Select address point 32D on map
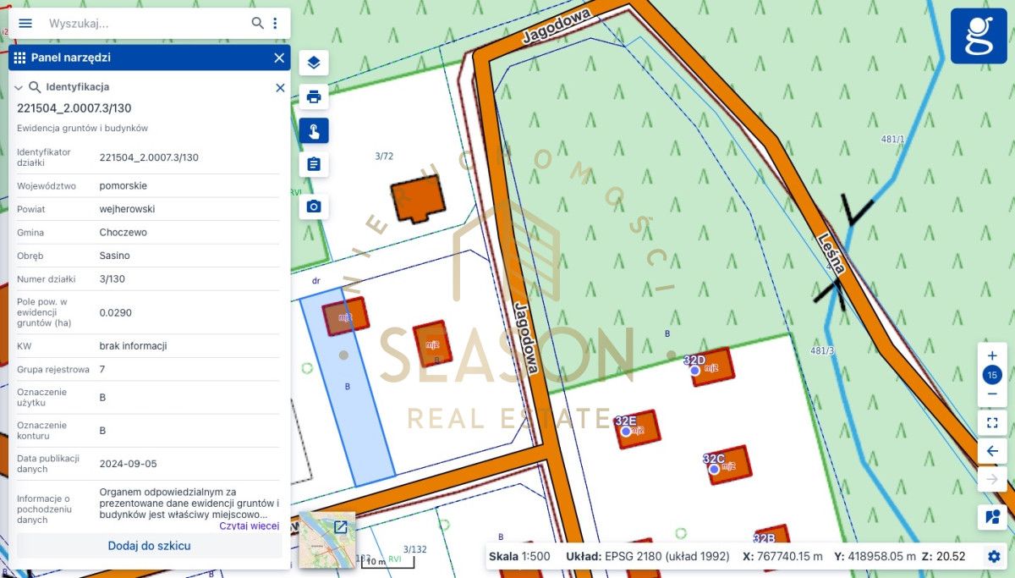 pos(694,370)
